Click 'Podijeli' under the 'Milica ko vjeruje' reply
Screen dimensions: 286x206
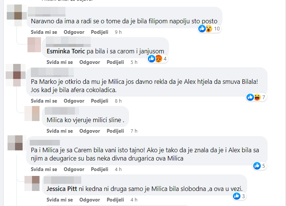[x=115, y=131]
